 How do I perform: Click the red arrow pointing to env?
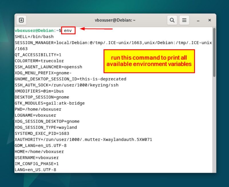pyautogui.click(x=96, y=29)
